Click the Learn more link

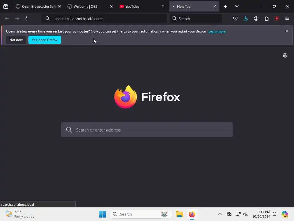(217, 31)
